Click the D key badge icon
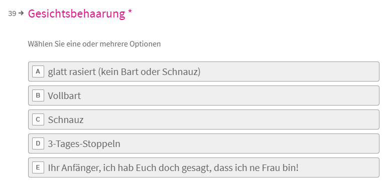The image size is (387, 187). pyautogui.click(x=38, y=143)
